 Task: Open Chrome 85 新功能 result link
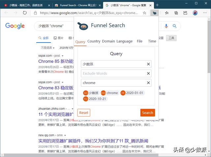click(x=56, y=61)
